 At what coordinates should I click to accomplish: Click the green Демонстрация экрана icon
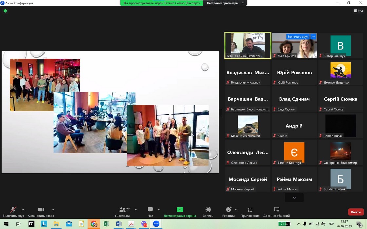pyautogui.click(x=180, y=210)
